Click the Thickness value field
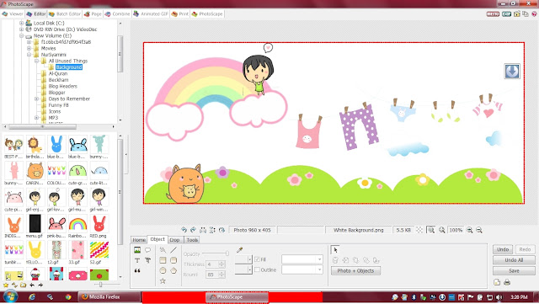The height and width of the screenshot is (304, 539). pyautogui.click(x=212, y=264)
